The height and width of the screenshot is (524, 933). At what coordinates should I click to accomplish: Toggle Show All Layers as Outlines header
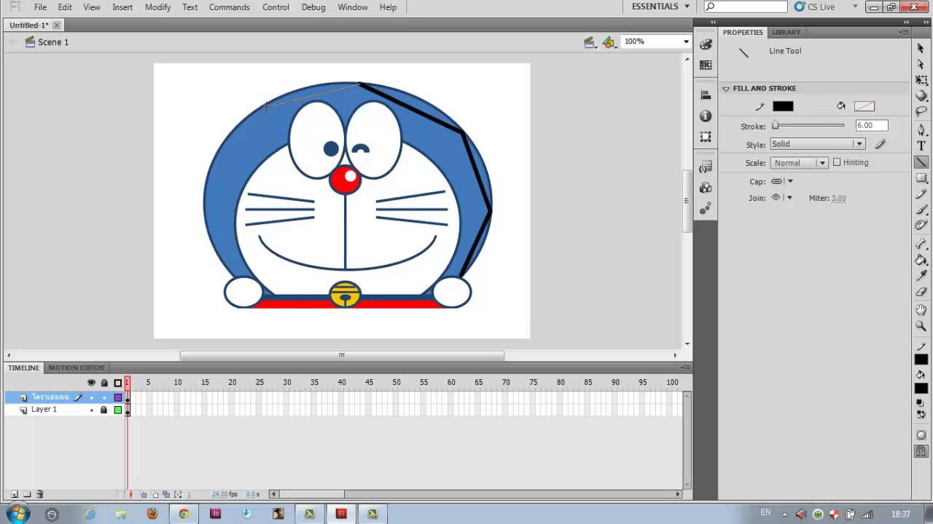[117, 383]
